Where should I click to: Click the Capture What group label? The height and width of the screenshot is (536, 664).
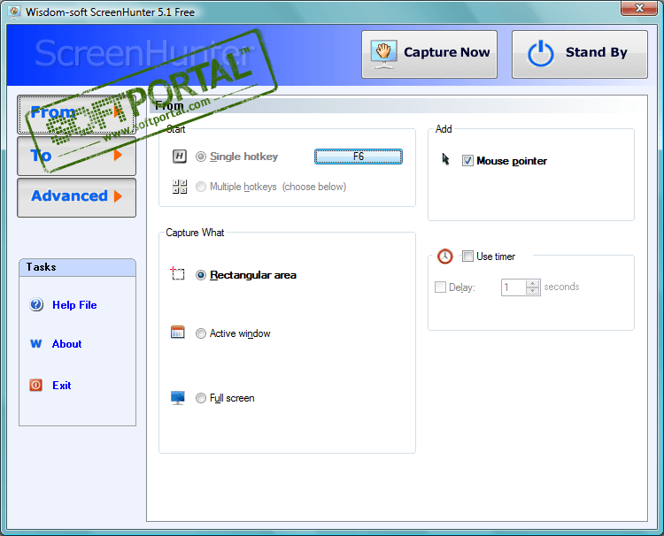(x=195, y=233)
